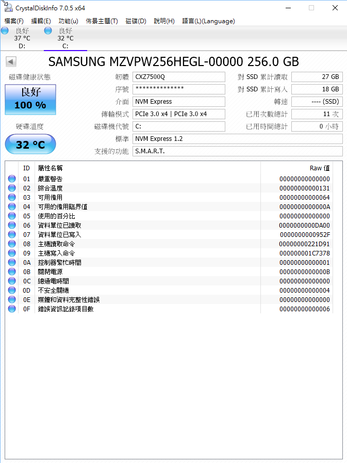
Task: Click the CrystalDiskInfo app icon in title bar
Action: 7,7
